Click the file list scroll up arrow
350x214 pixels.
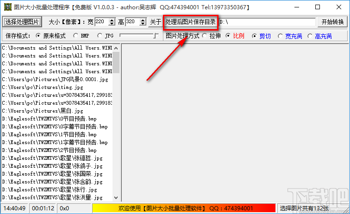pyautogui.click(x=116, y=48)
